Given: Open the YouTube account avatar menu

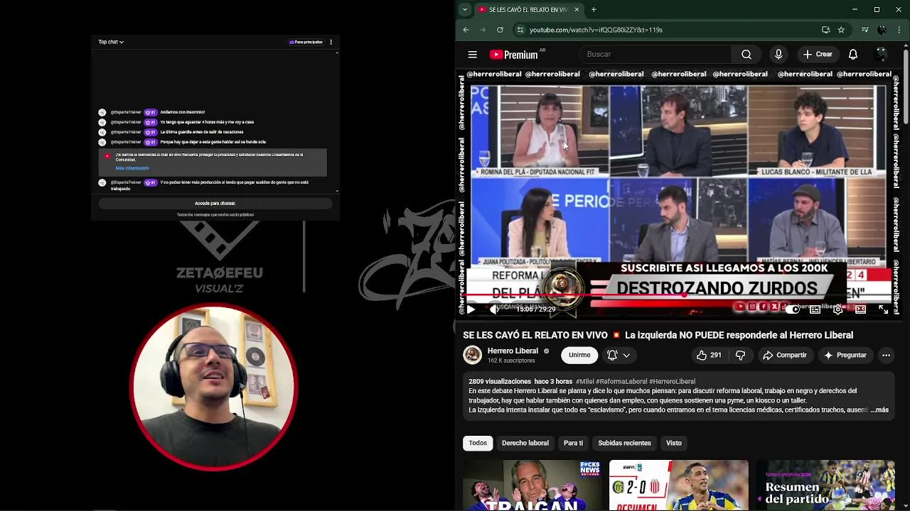Looking at the screenshot, I should tap(882, 55).
